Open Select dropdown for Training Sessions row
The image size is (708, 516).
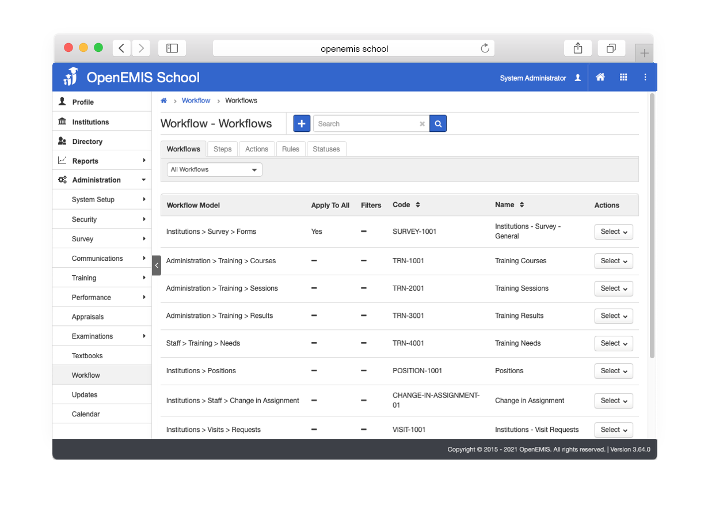pos(614,289)
